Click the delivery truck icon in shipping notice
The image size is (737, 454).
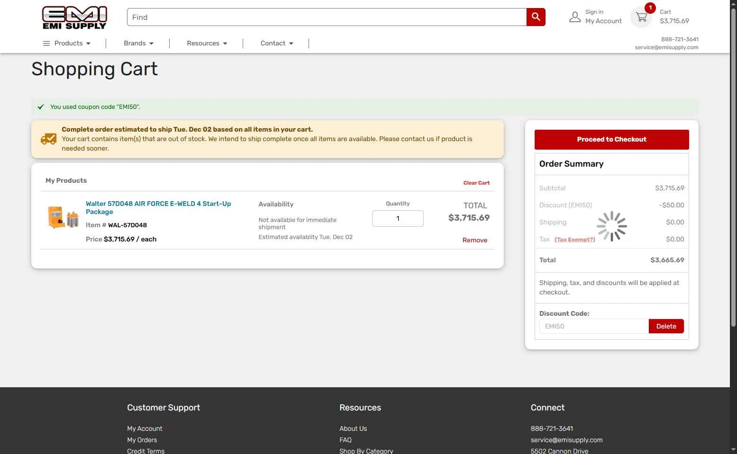(x=49, y=139)
